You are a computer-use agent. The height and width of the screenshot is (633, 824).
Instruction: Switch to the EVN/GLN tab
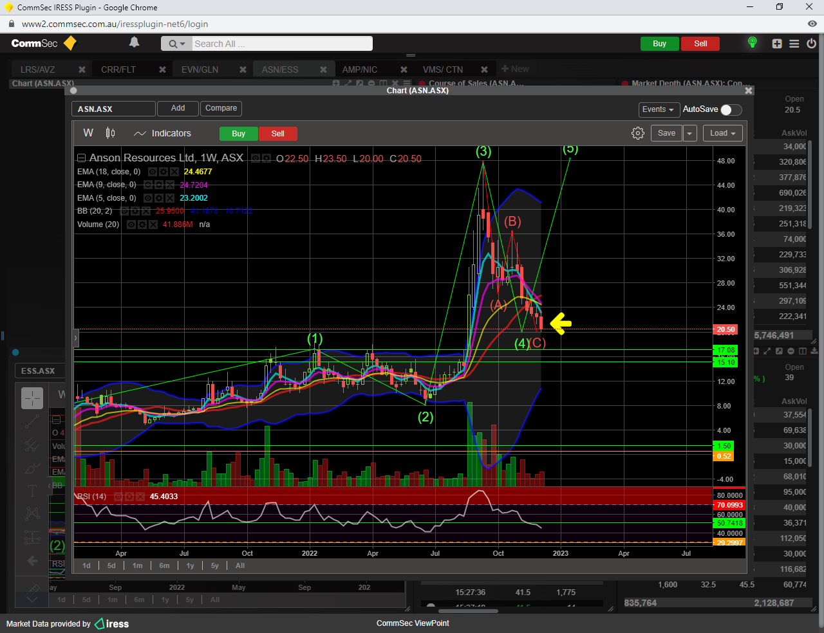pos(200,69)
